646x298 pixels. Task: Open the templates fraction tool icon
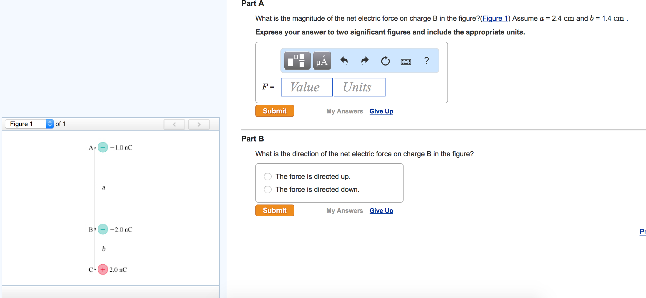(x=297, y=61)
